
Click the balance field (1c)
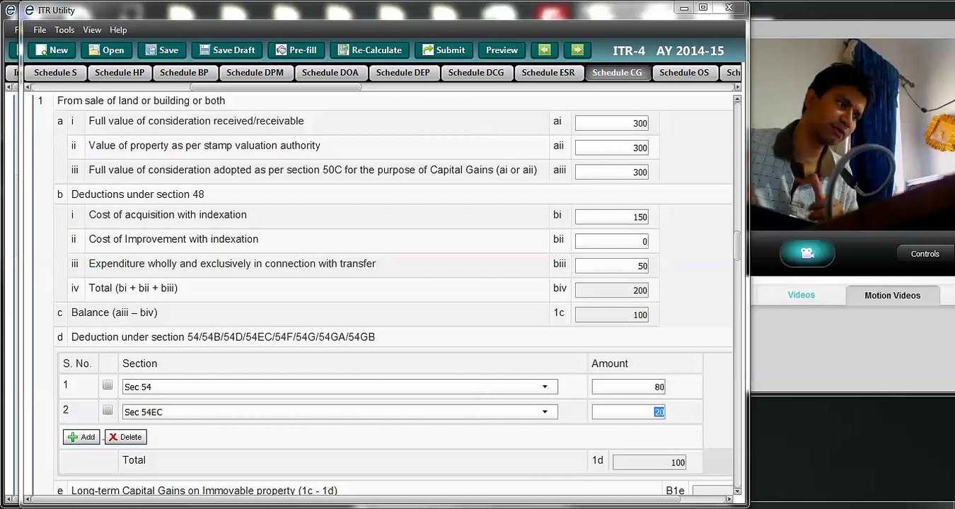click(x=611, y=315)
